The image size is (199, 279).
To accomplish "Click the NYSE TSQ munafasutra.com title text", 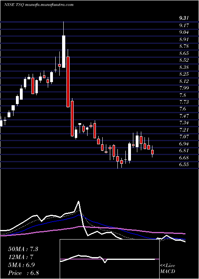I will pyautogui.click(x=39, y=5).
